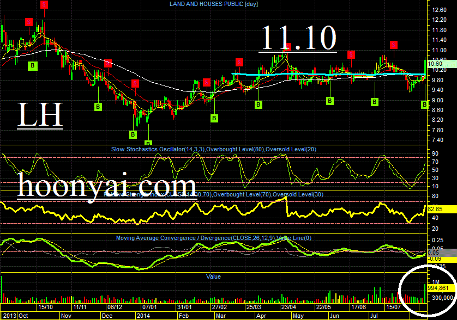Click the Feb month label
457x320 pixels.
(184, 316)
